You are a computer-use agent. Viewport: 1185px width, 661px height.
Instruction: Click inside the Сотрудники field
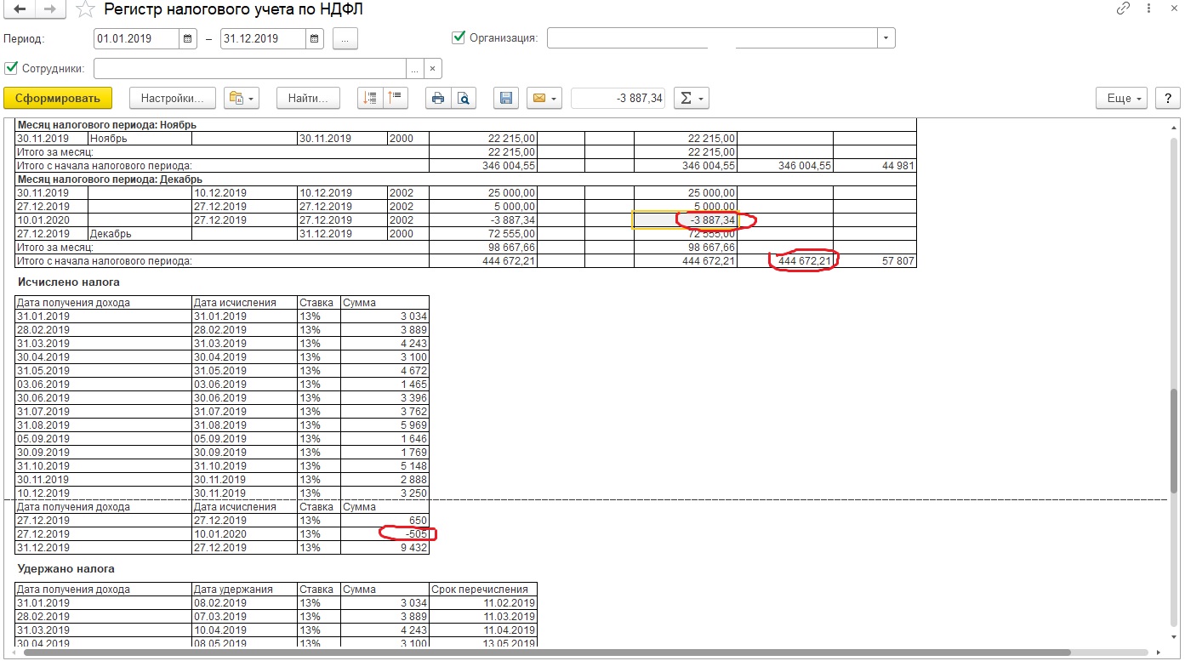click(250, 68)
